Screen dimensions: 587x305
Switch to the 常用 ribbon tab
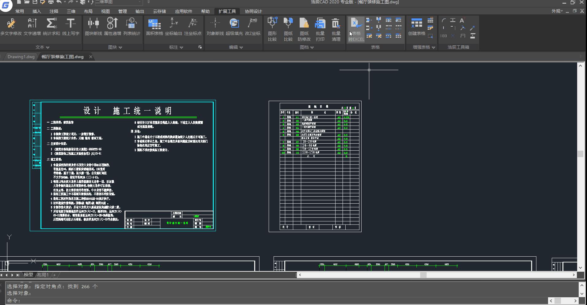pos(20,11)
